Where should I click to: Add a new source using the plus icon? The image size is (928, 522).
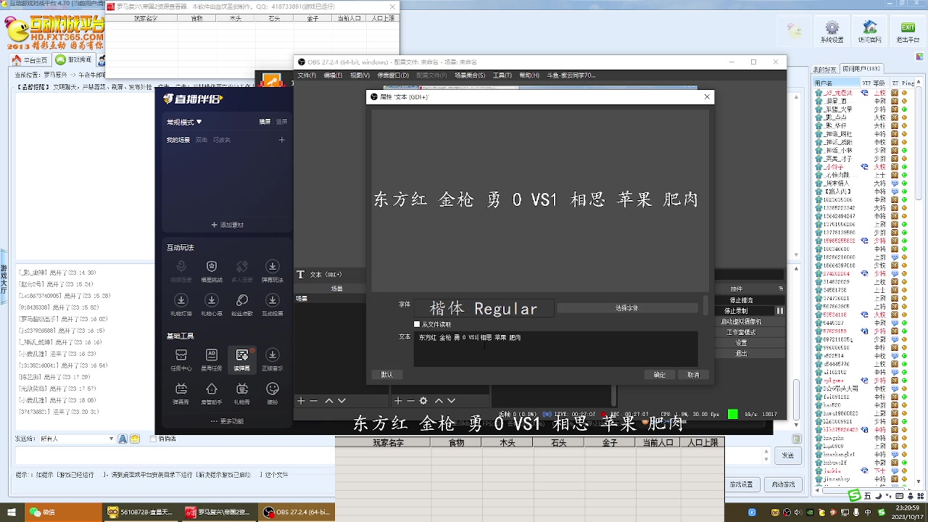click(397, 400)
